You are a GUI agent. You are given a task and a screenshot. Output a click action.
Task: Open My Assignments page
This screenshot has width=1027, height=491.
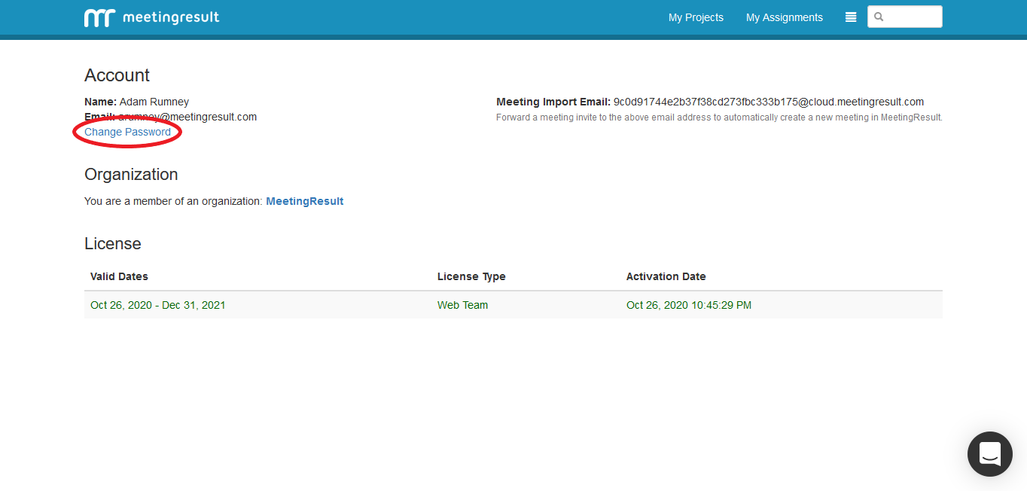click(784, 17)
